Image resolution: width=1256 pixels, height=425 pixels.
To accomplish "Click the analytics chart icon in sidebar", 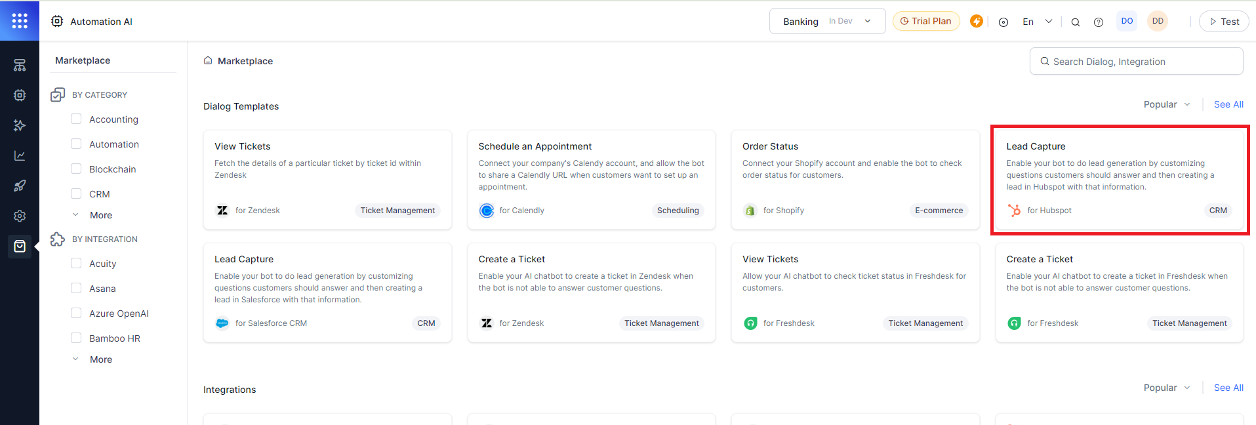I will [20, 155].
